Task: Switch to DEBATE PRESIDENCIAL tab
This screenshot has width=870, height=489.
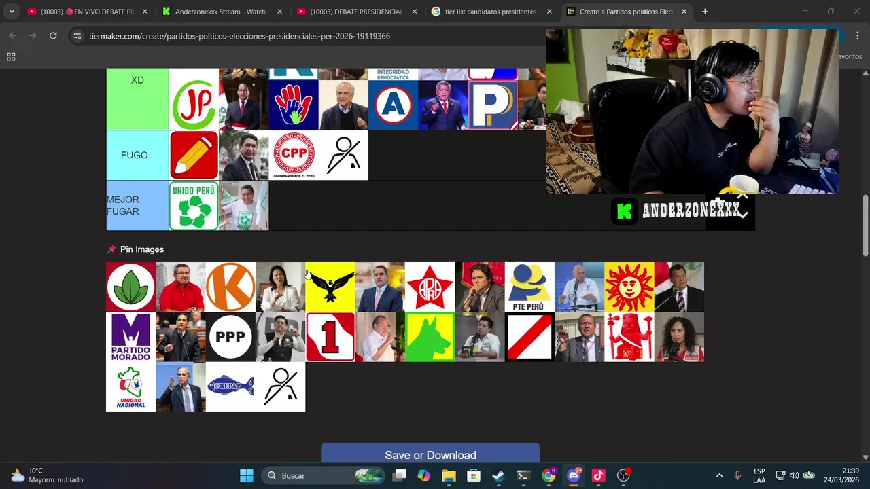Action: click(x=357, y=12)
